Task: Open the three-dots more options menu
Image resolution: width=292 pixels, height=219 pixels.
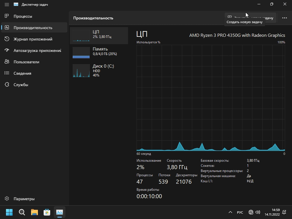Action: point(284,18)
